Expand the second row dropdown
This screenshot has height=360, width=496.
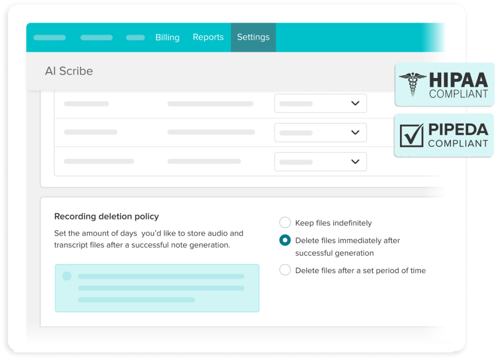pyautogui.click(x=320, y=132)
